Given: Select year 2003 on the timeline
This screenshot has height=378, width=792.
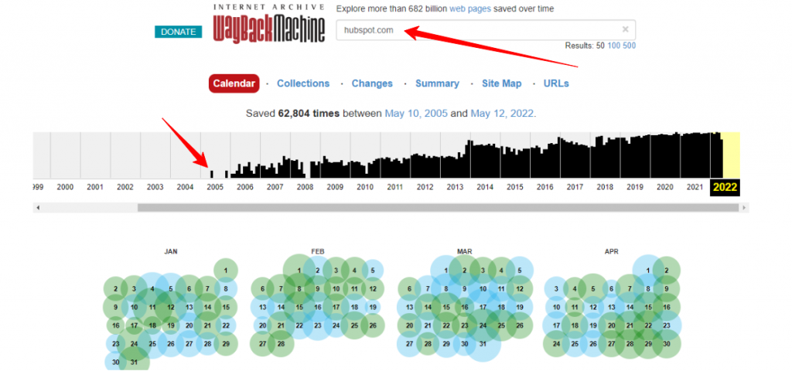Looking at the screenshot, I should coord(155,187).
